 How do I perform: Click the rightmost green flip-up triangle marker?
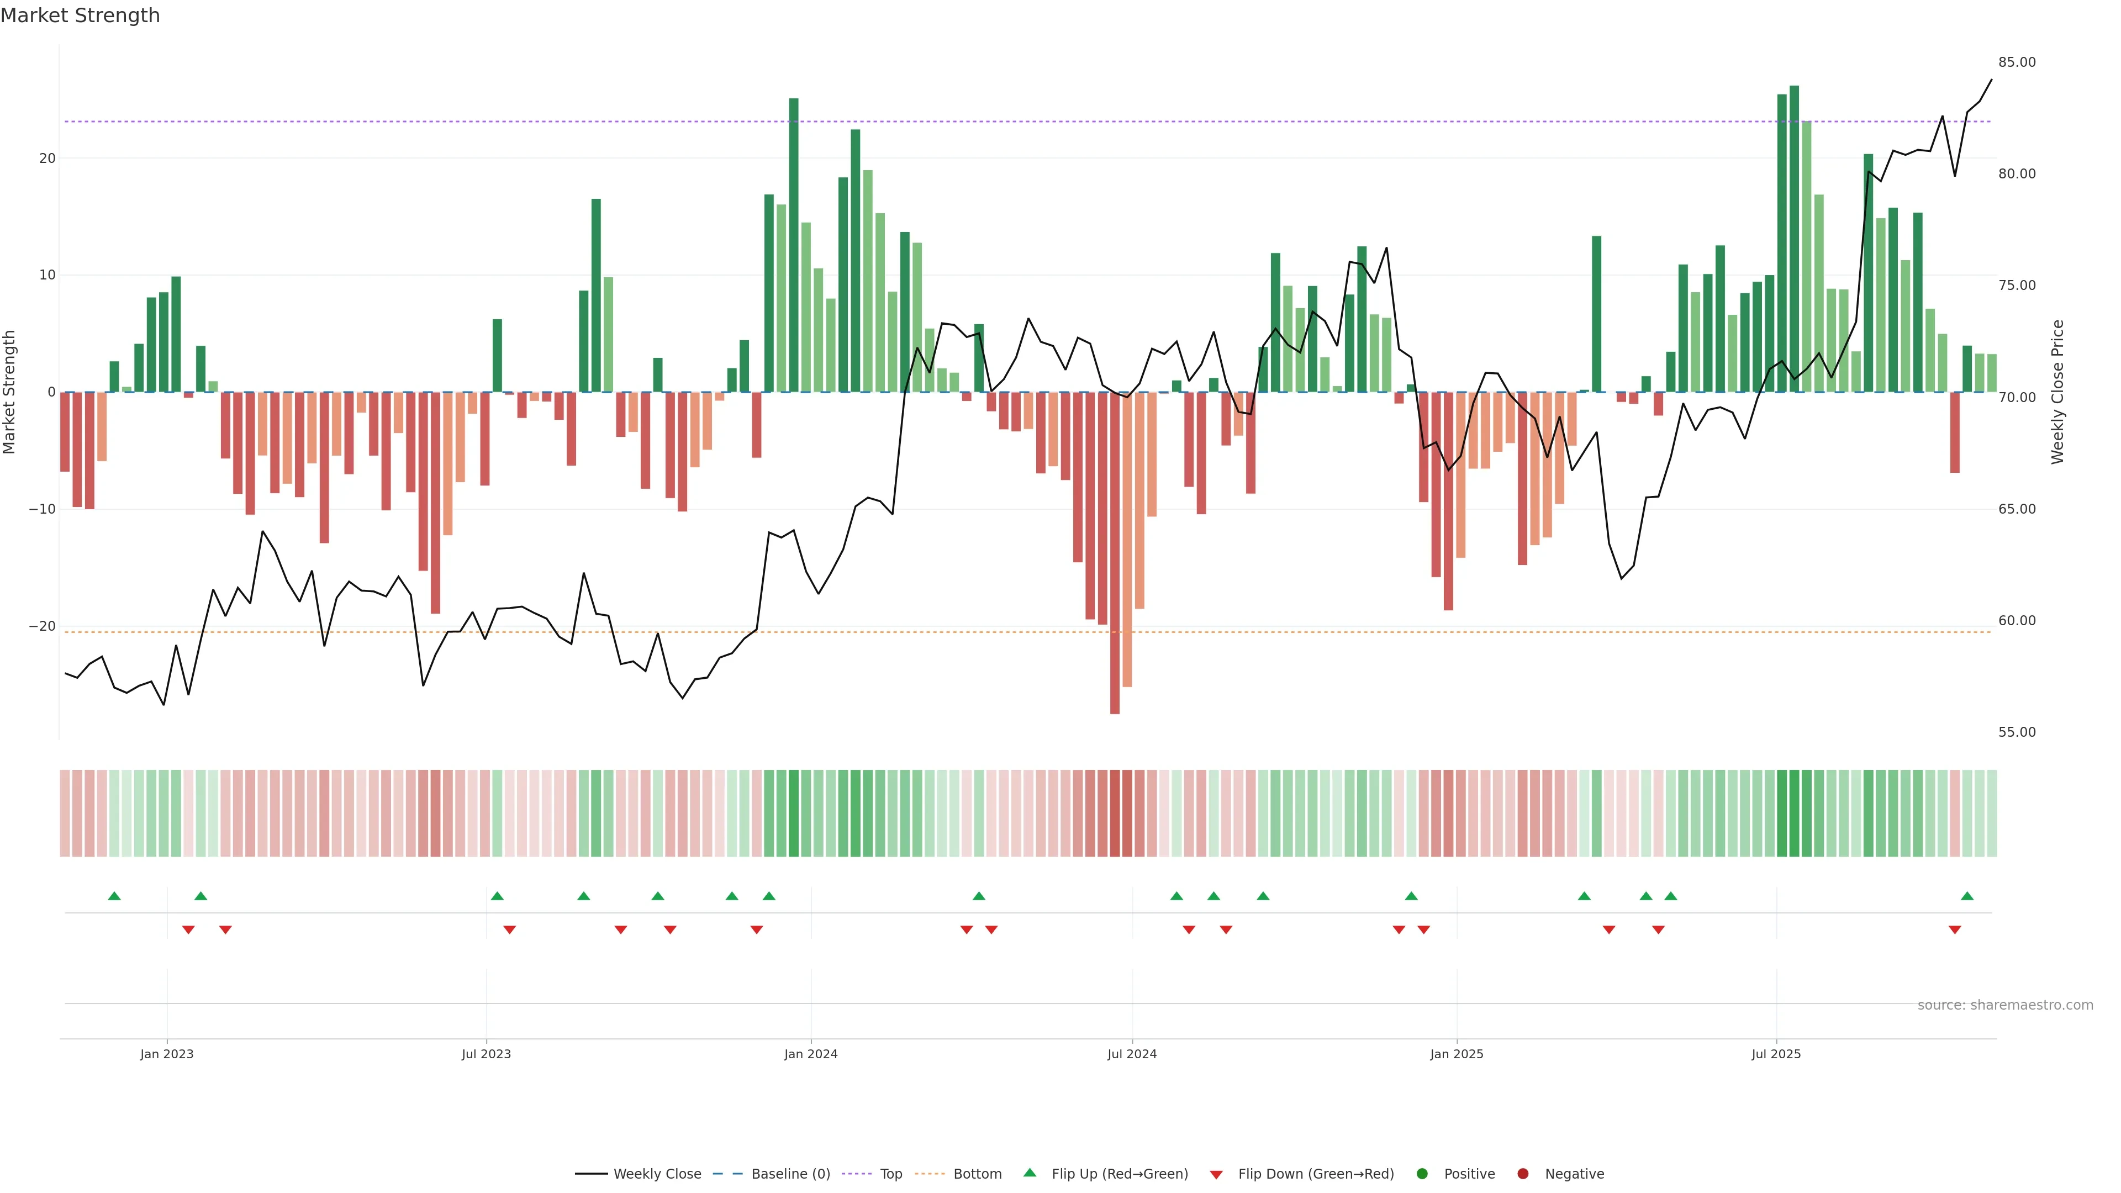(x=1967, y=896)
